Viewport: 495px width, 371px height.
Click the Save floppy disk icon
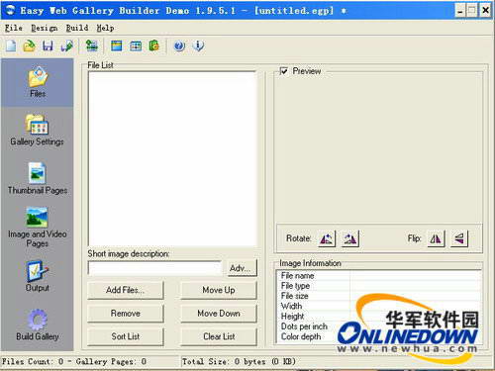(x=48, y=46)
